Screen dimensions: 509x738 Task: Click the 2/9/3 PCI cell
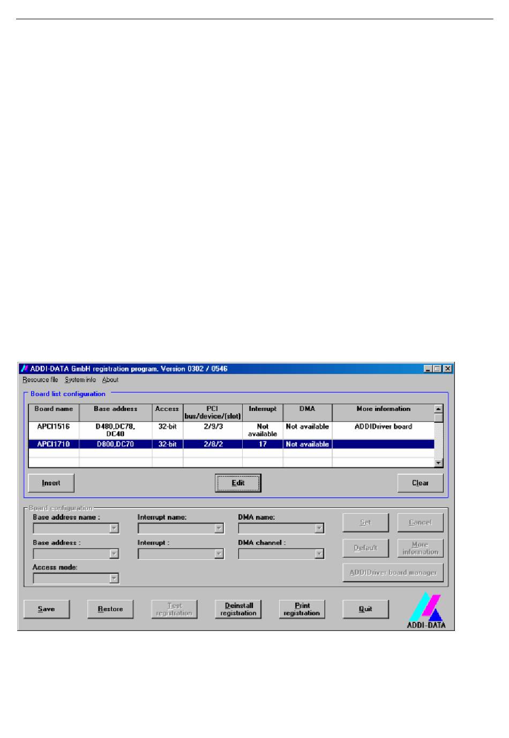tap(213, 430)
